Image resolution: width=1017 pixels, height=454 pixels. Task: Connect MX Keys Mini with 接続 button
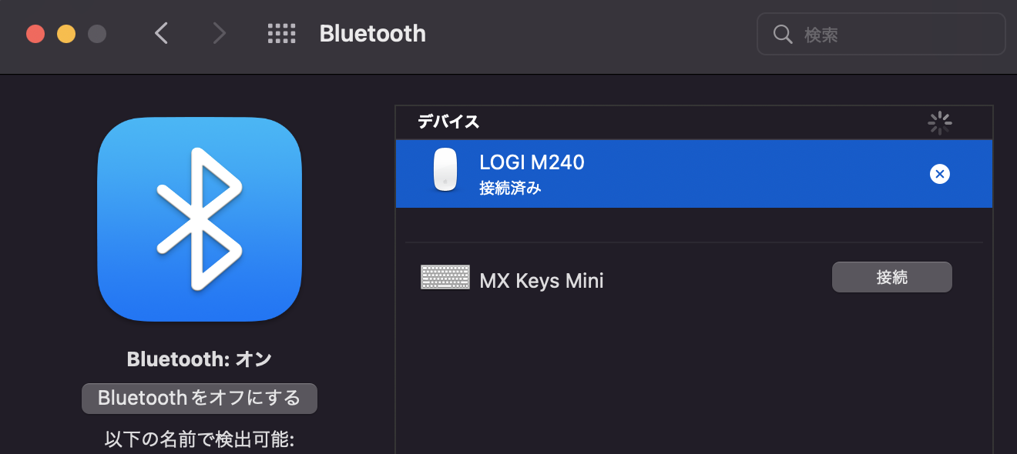coord(891,277)
